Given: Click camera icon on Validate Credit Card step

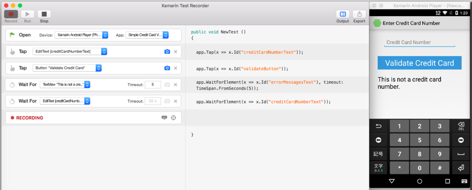Looking at the screenshot, I should click(x=167, y=68).
